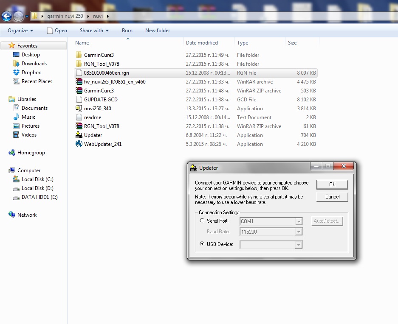The image size is (398, 324).
Task: Open the Pictures library
Action: coord(31,126)
